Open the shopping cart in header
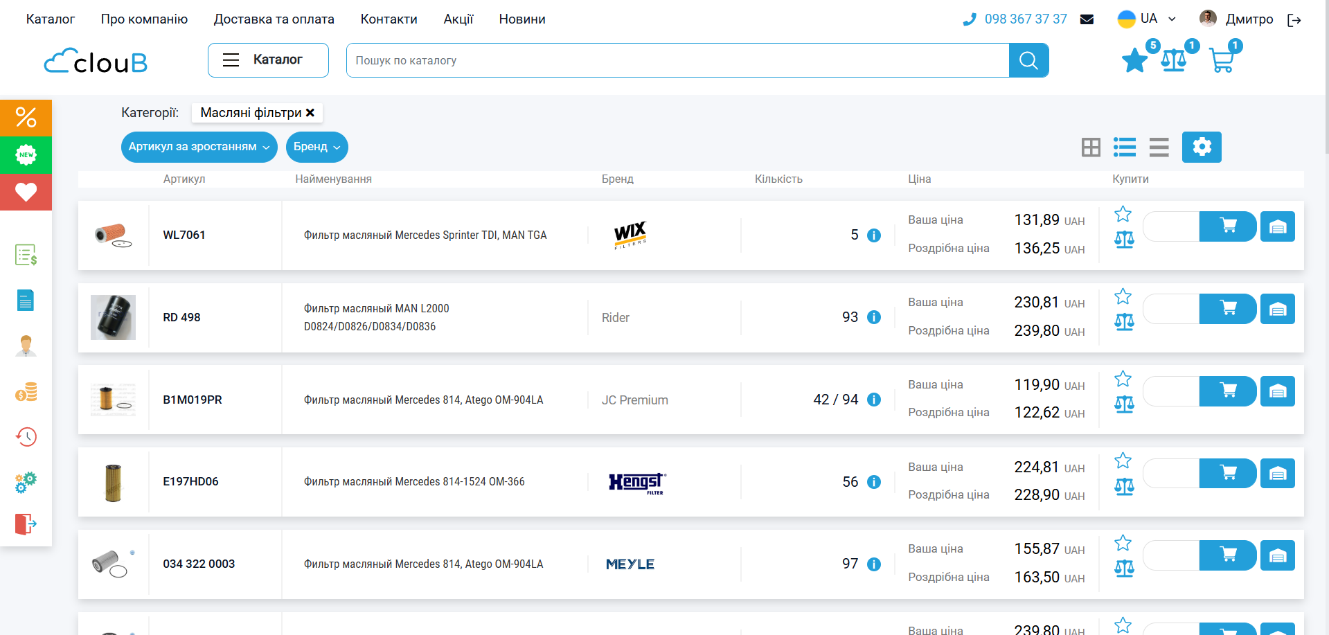 pos(1222,61)
